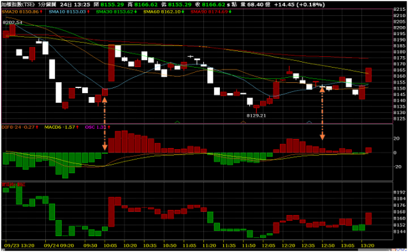This screenshot has width=408, height=252.
Task: Click the tall red 10:05 candle in the price chart
Action: (112, 63)
